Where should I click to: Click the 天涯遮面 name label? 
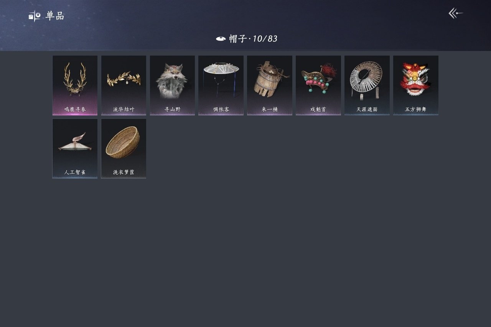pyautogui.click(x=367, y=109)
